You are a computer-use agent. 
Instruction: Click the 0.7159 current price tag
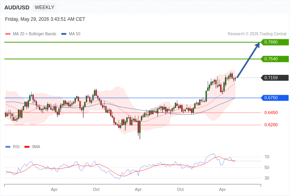click(x=275, y=78)
